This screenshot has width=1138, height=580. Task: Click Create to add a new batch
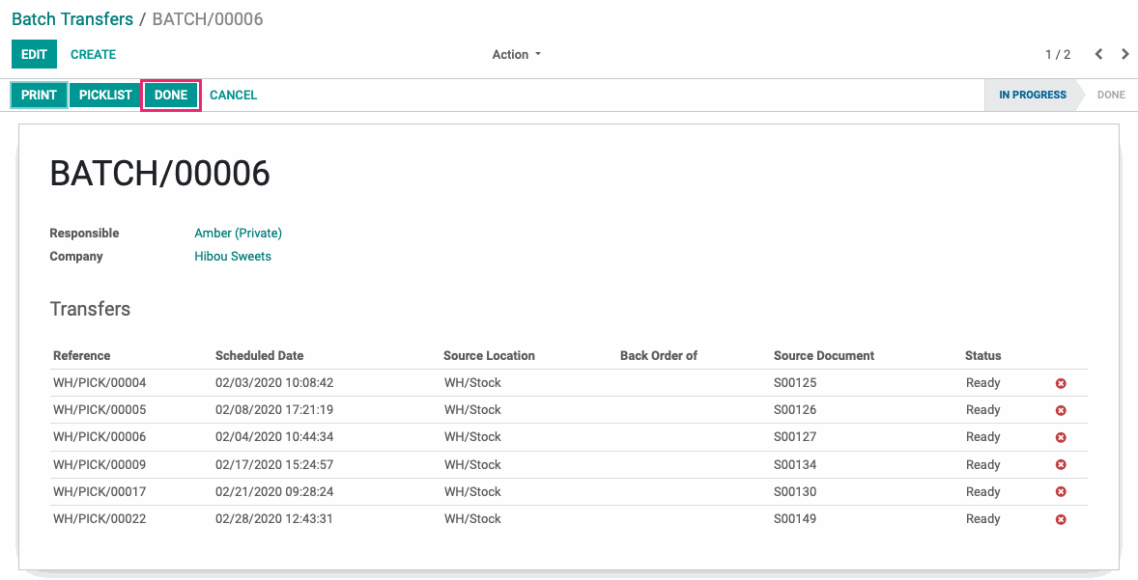point(93,54)
